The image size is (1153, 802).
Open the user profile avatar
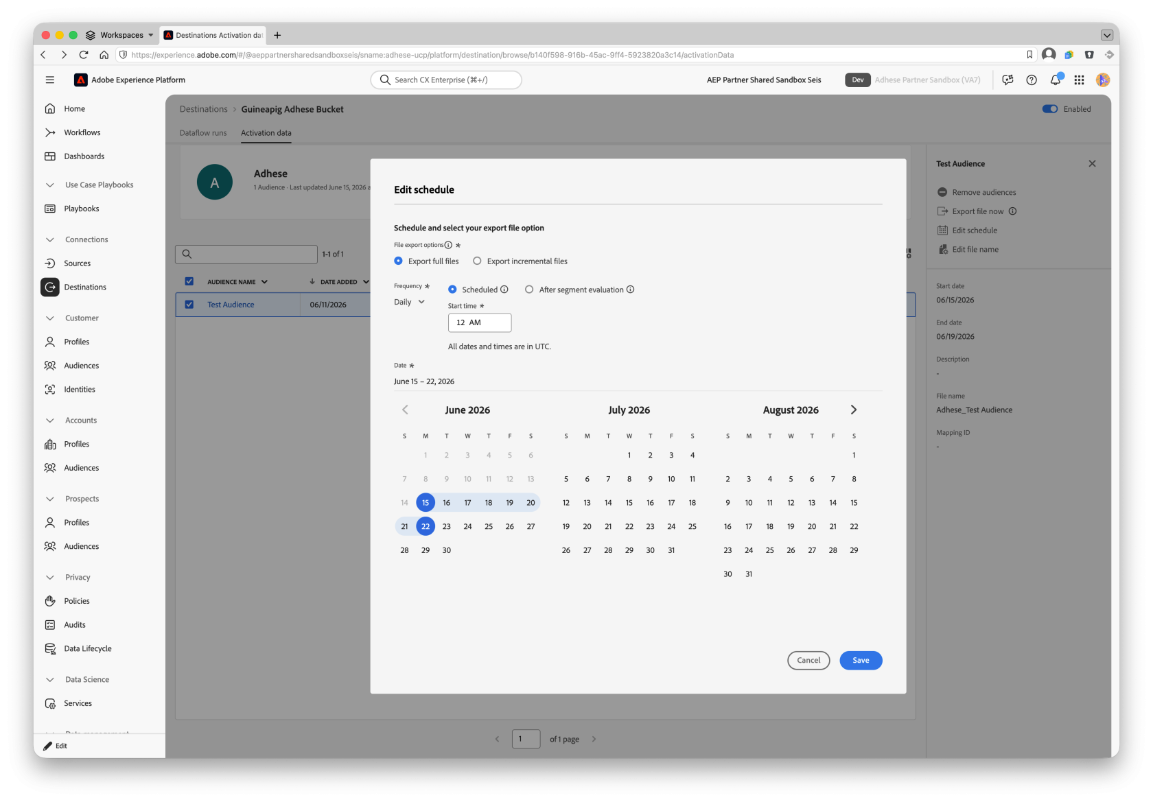[1103, 80]
